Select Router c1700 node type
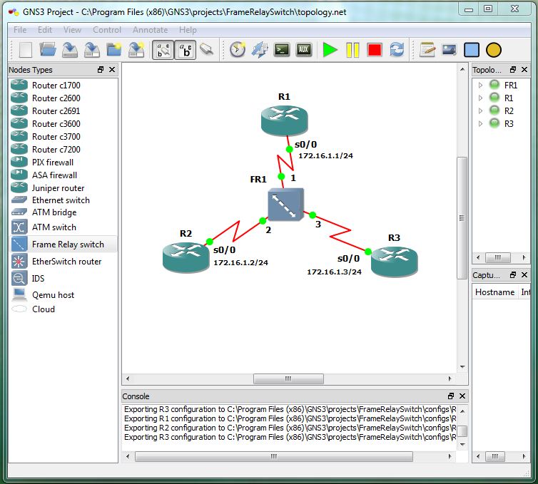 click(x=63, y=85)
